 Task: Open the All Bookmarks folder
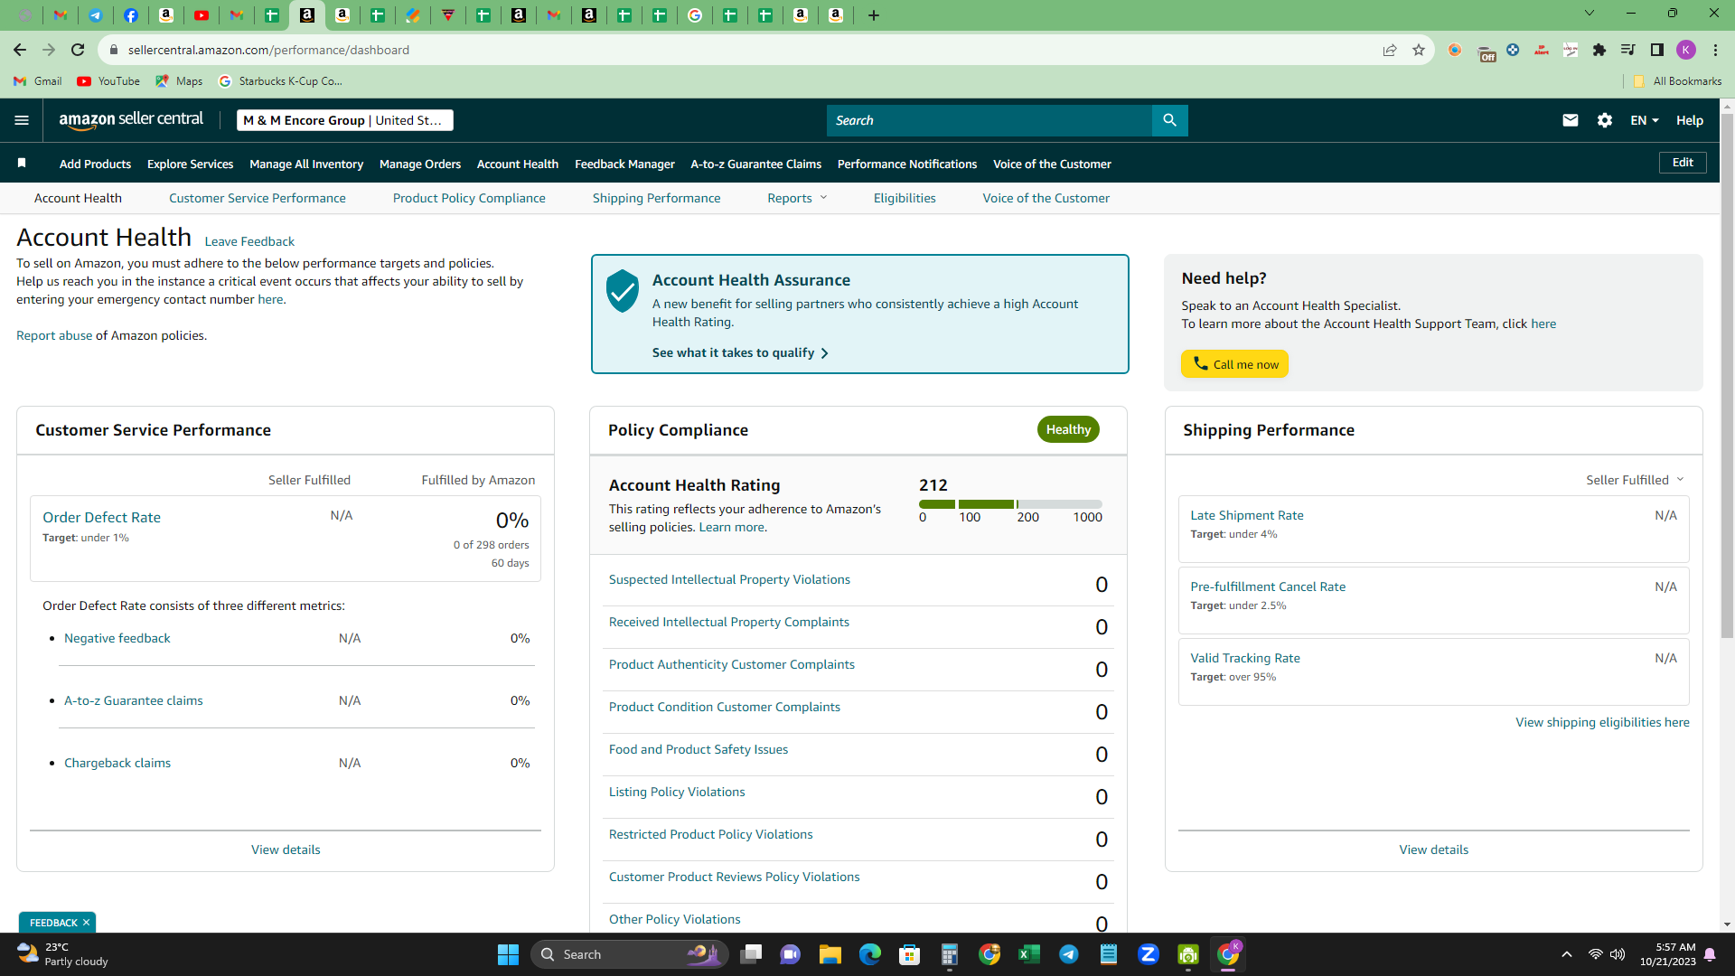(x=1677, y=81)
